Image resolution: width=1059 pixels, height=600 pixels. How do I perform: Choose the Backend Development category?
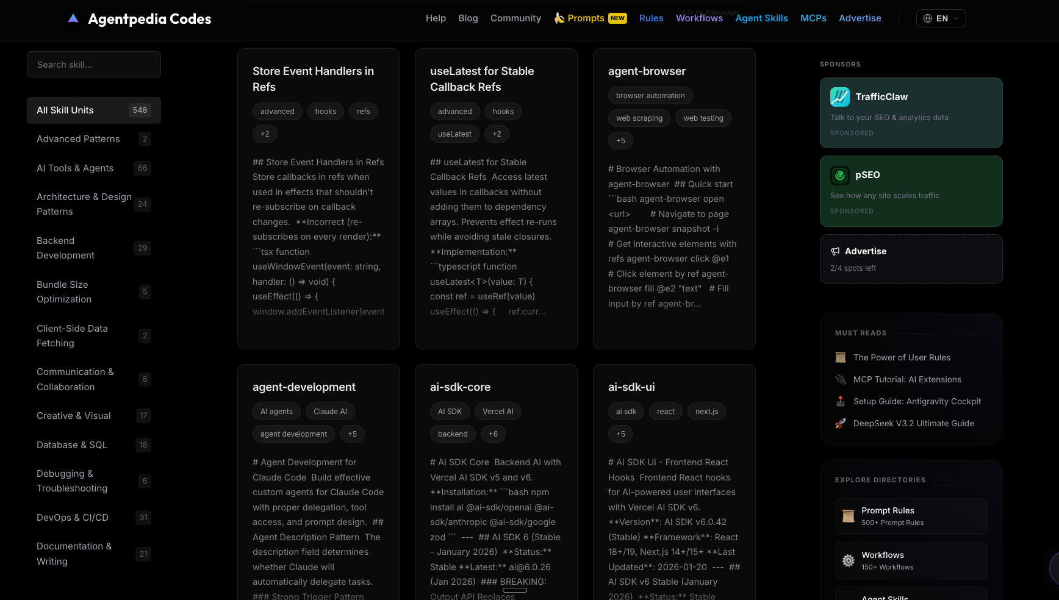tap(94, 248)
